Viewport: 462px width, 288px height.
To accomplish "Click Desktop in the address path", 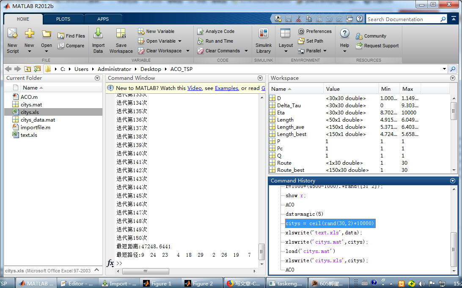I will pyautogui.click(x=151, y=69).
